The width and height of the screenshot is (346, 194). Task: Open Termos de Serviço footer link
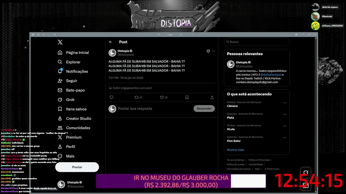click(235, 160)
